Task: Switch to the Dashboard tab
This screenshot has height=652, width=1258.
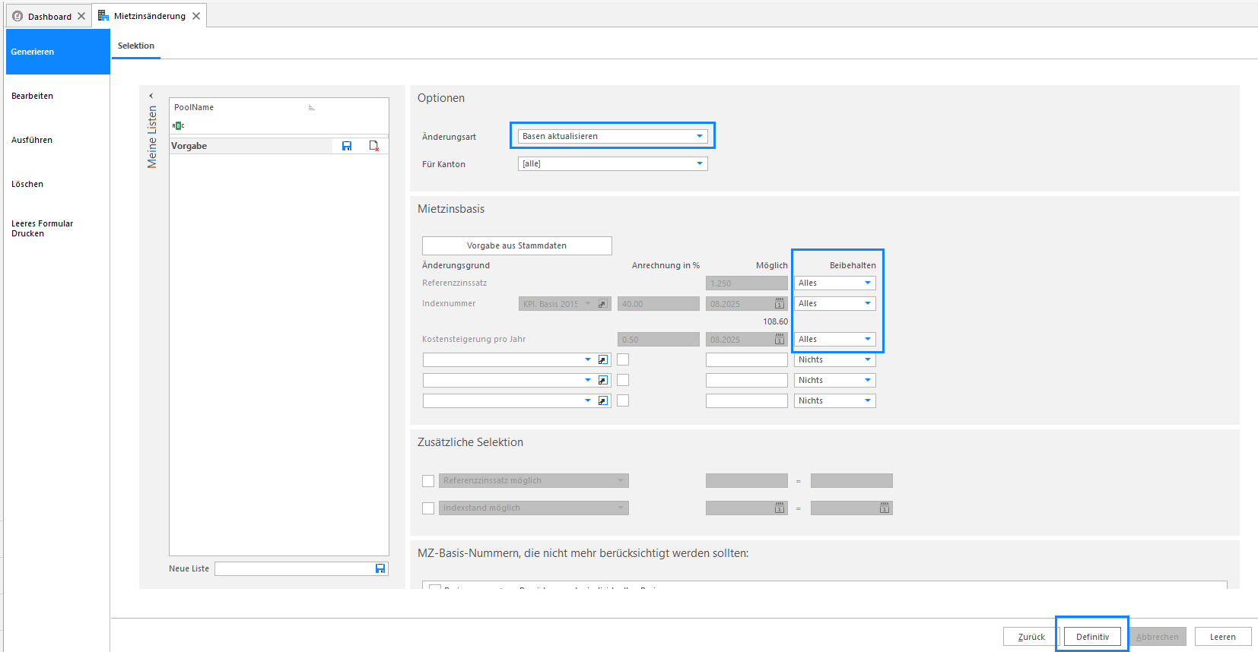Action: click(49, 16)
